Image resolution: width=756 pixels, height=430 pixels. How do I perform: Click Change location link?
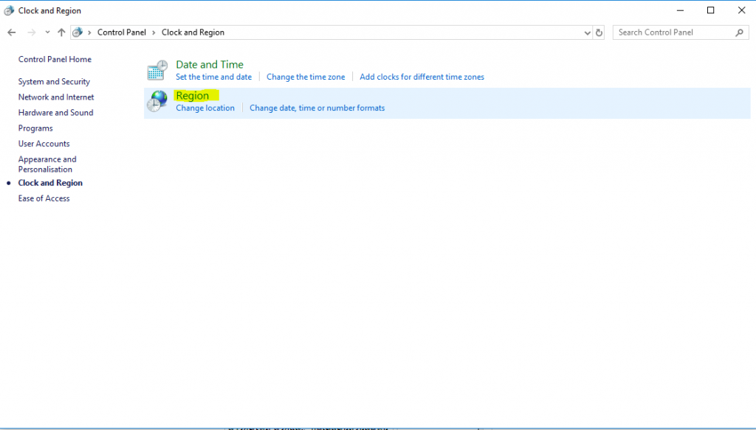(x=205, y=108)
